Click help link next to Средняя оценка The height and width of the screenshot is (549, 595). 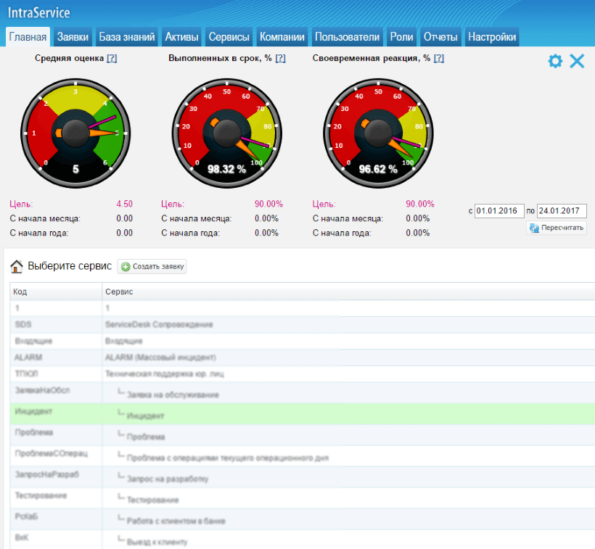112,58
